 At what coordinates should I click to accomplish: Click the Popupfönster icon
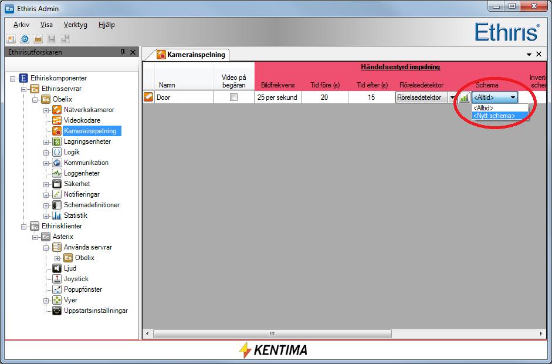[57, 289]
